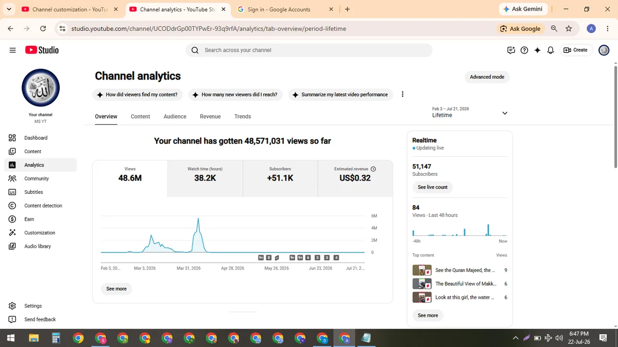The height and width of the screenshot is (347, 618).
Task: Go back with the browser back arrow
Action: pos(10,29)
